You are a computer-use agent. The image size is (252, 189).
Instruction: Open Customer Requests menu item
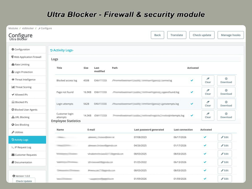27,155
